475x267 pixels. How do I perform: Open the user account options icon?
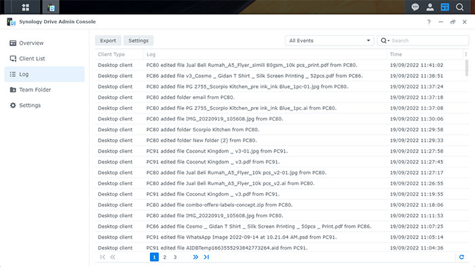pyautogui.click(x=430, y=7)
